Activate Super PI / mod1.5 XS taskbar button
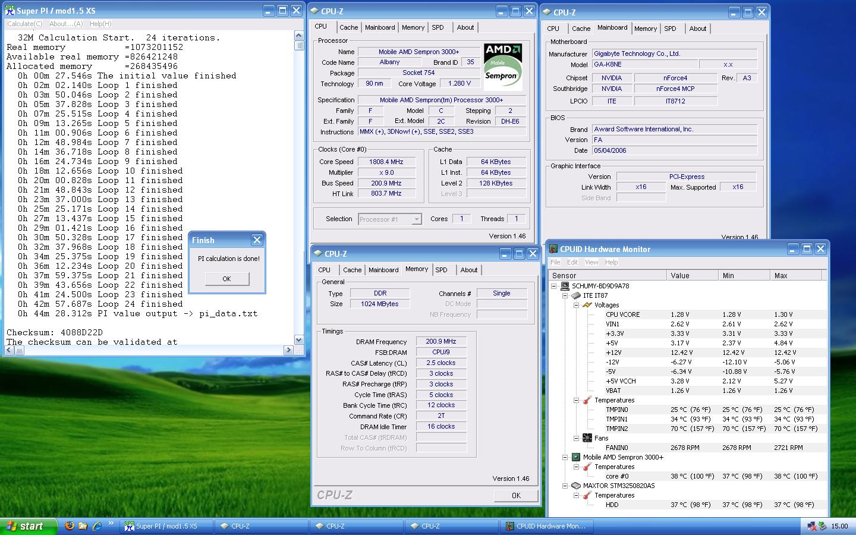Image resolution: width=856 pixels, height=535 pixels. pyautogui.click(x=166, y=526)
